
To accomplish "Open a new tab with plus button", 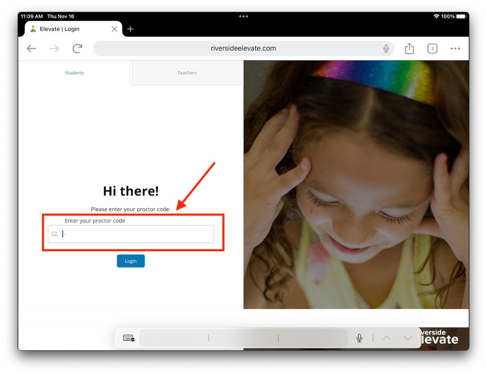I will click(x=130, y=29).
